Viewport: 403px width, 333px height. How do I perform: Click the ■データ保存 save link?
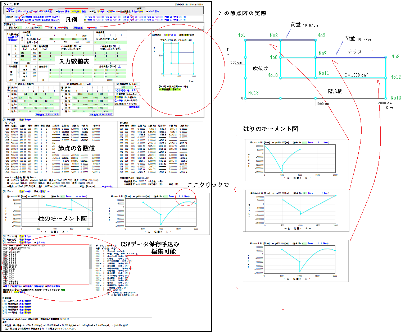(153, 11)
